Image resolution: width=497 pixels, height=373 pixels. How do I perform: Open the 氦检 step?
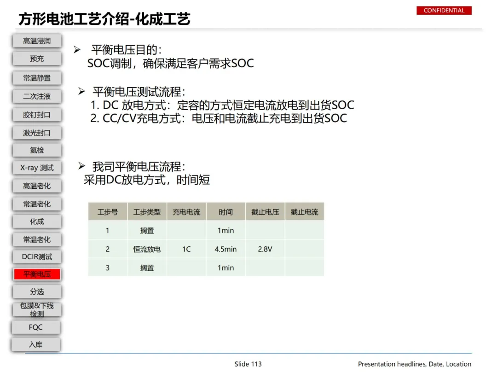[x=37, y=150]
